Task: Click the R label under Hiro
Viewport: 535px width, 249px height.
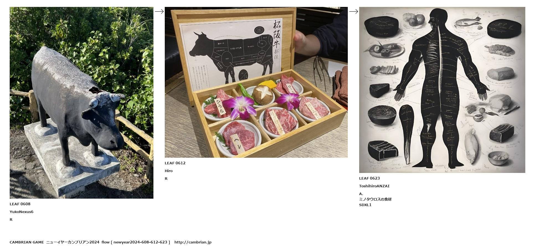Action: tap(166, 178)
